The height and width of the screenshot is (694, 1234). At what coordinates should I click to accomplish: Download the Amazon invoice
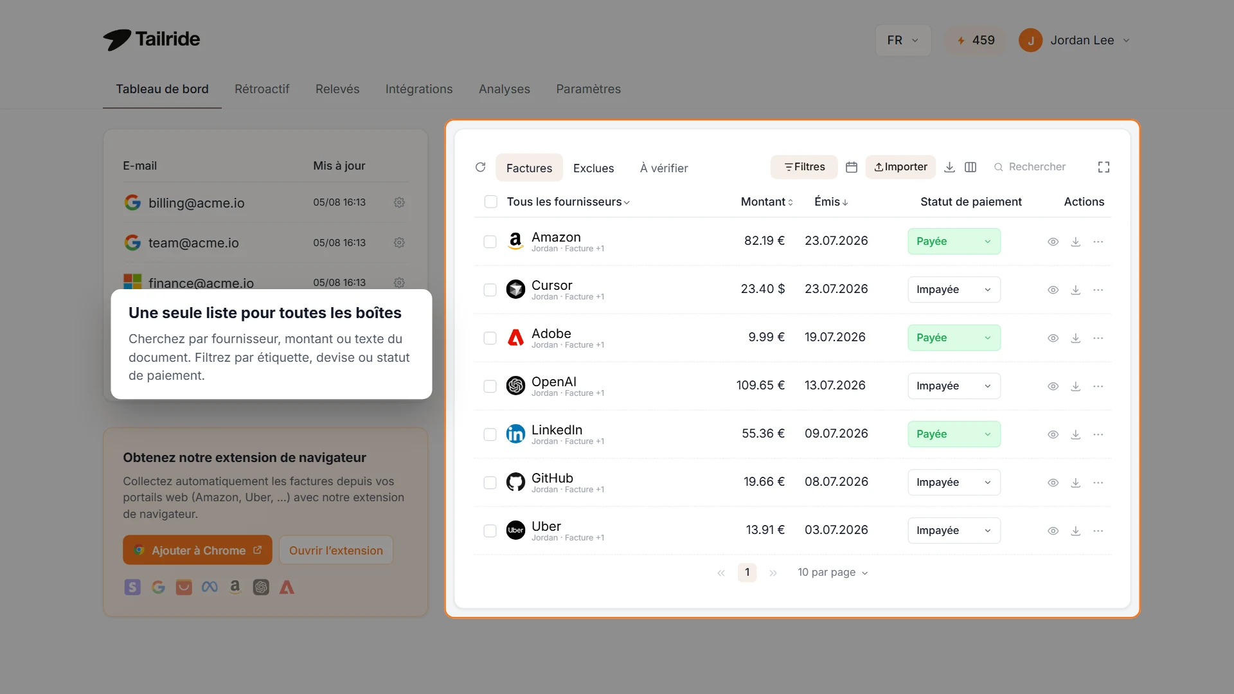[1075, 242]
